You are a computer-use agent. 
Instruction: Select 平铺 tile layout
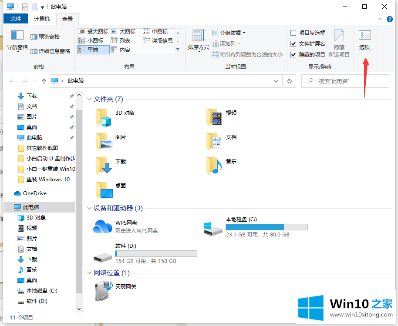(x=94, y=50)
